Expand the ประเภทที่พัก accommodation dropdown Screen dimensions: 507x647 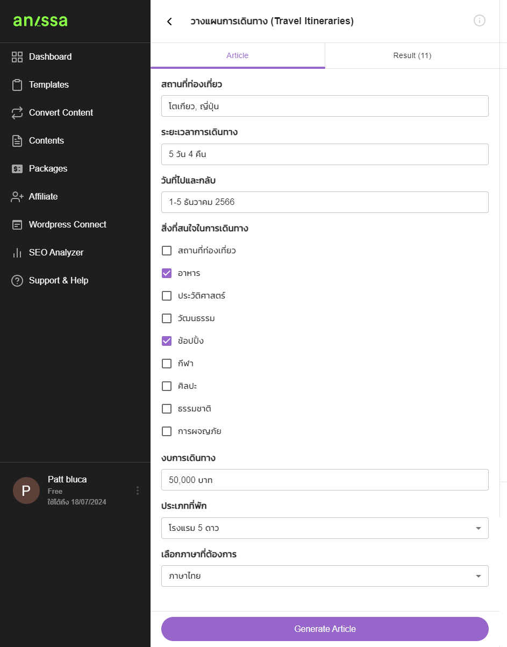point(325,528)
